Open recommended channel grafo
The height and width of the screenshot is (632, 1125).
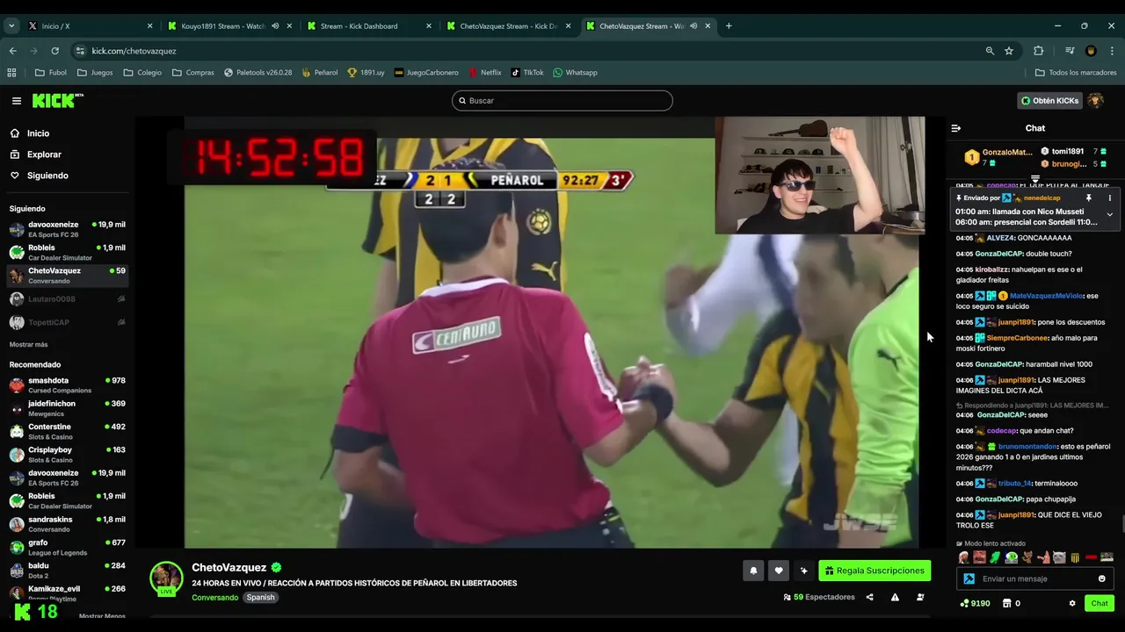68,547
